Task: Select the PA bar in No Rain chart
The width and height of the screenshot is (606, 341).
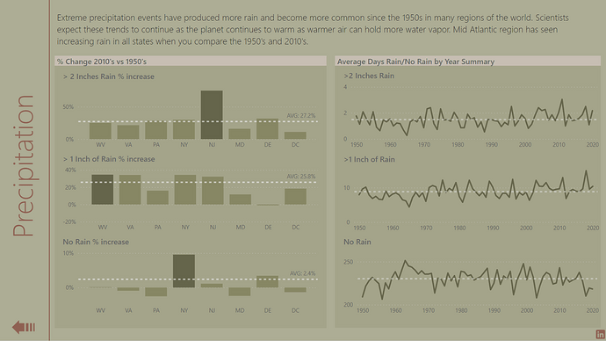Action: [x=156, y=292]
